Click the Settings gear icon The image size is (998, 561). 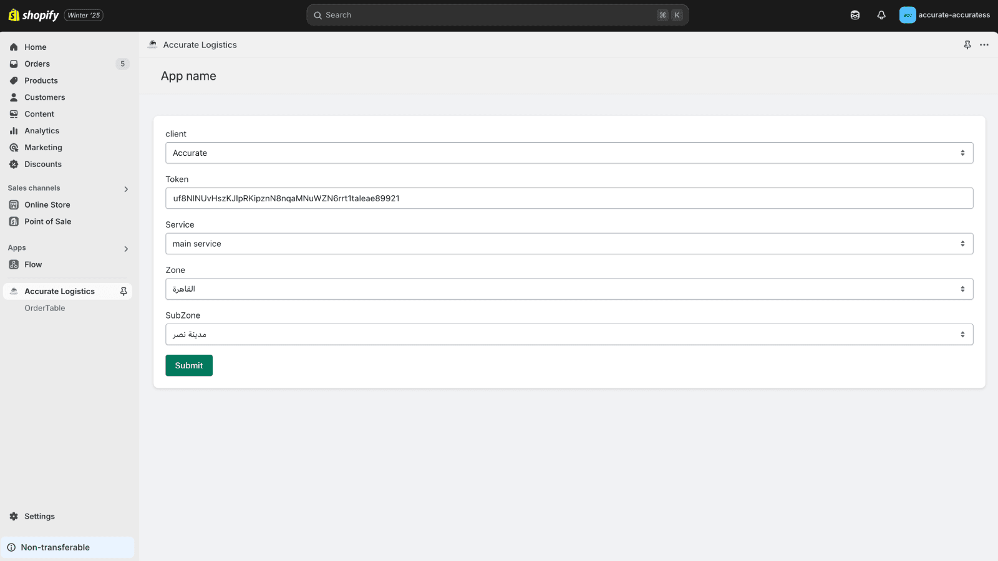[x=14, y=516]
